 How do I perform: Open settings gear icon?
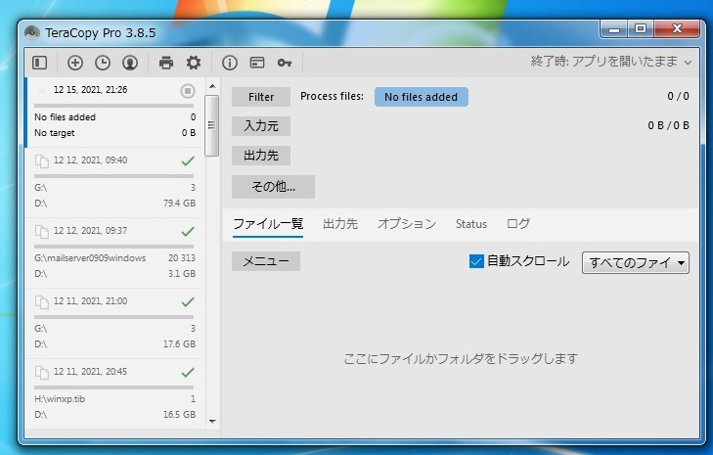pos(194,63)
